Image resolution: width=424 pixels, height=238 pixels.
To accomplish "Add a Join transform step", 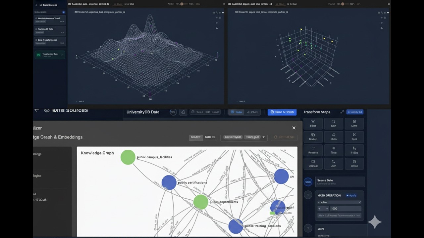I will 334,163.
